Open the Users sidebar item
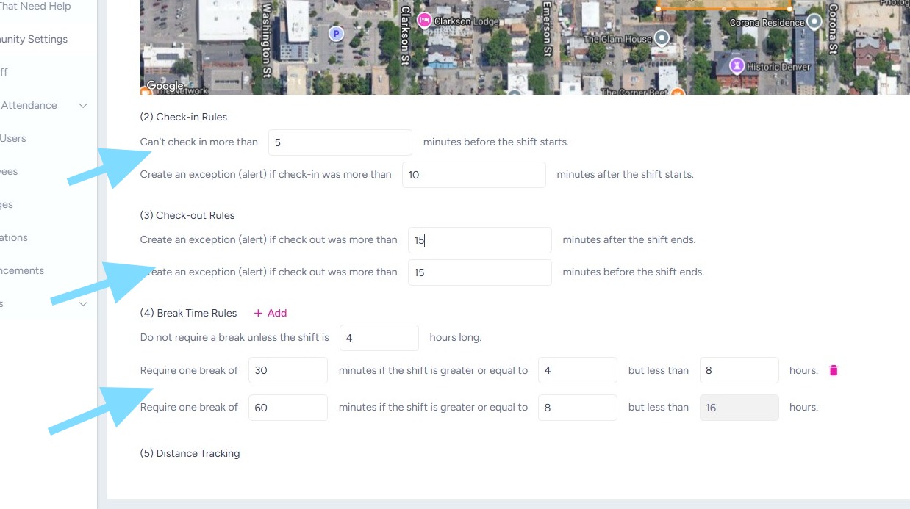 coord(13,138)
